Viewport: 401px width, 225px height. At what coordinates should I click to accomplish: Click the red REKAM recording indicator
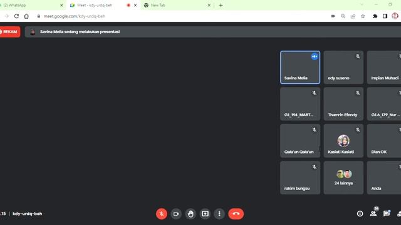coord(10,32)
